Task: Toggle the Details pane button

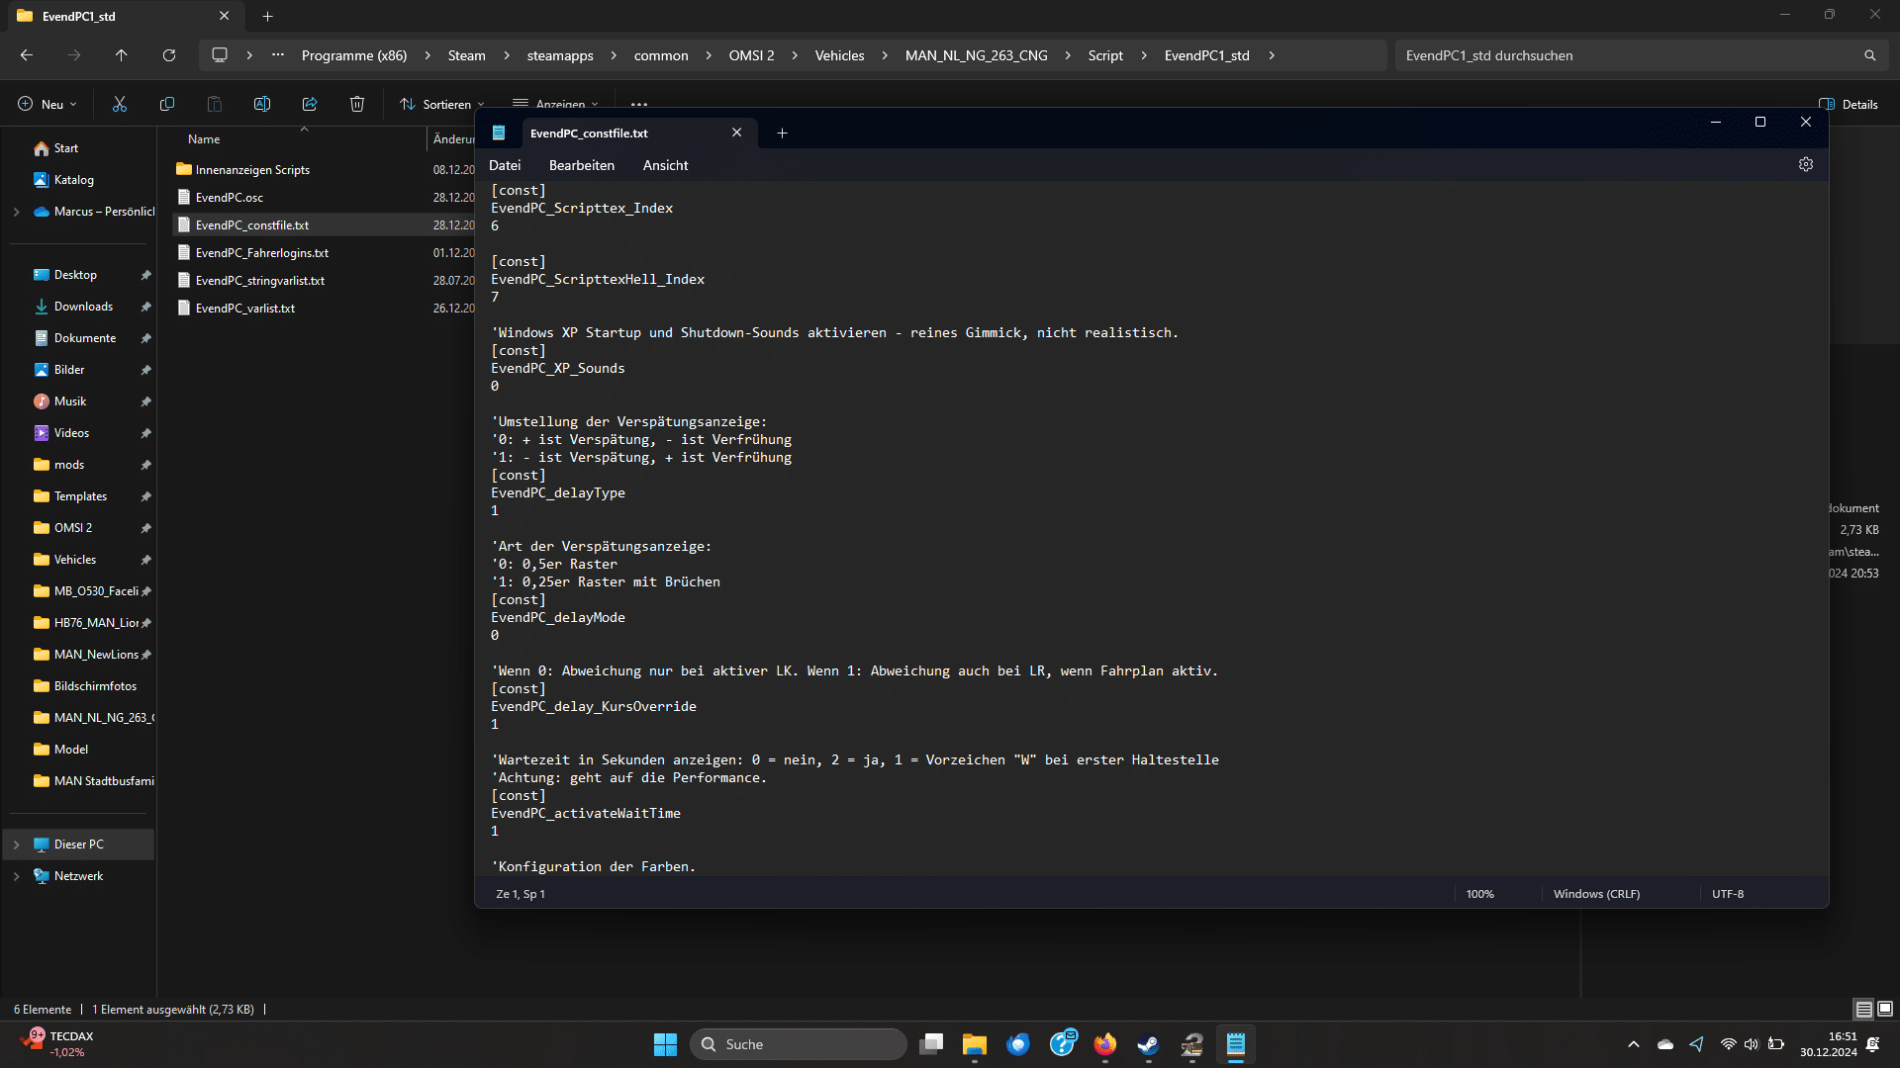Action: pos(1849,104)
